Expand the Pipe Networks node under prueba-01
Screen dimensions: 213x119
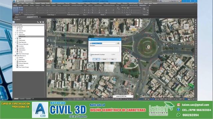[16, 42]
